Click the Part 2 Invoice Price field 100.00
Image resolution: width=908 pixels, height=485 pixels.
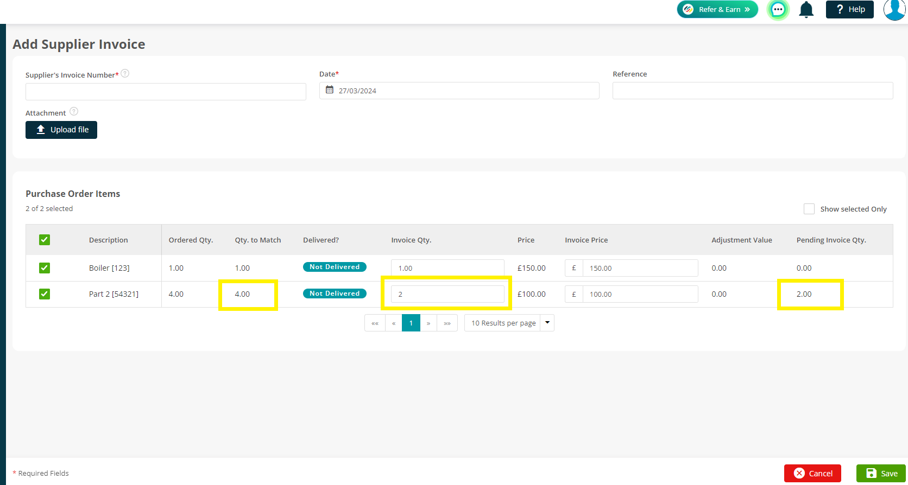tap(640, 294)
